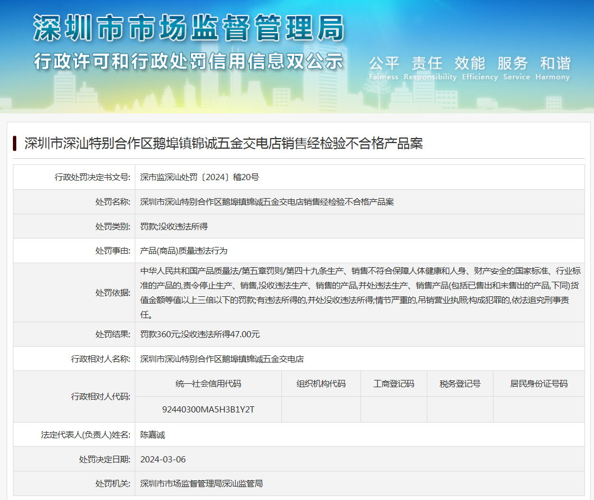Click the 处罚名称 label

coord(113,202)
